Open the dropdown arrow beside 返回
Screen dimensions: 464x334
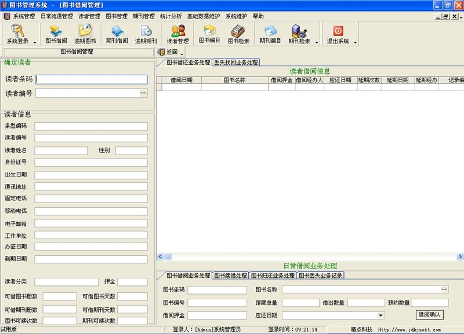[182, 53]
